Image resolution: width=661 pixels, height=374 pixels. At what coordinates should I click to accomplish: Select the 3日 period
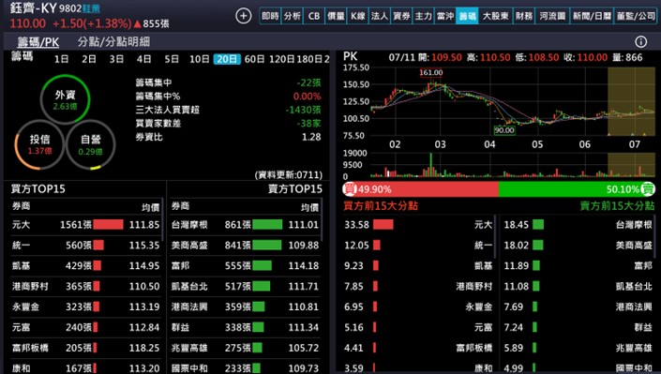point(116,59)
